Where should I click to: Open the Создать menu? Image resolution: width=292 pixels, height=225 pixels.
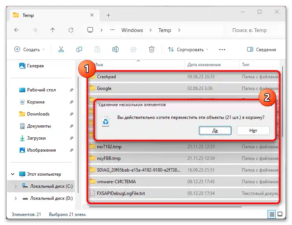(29, 49)
